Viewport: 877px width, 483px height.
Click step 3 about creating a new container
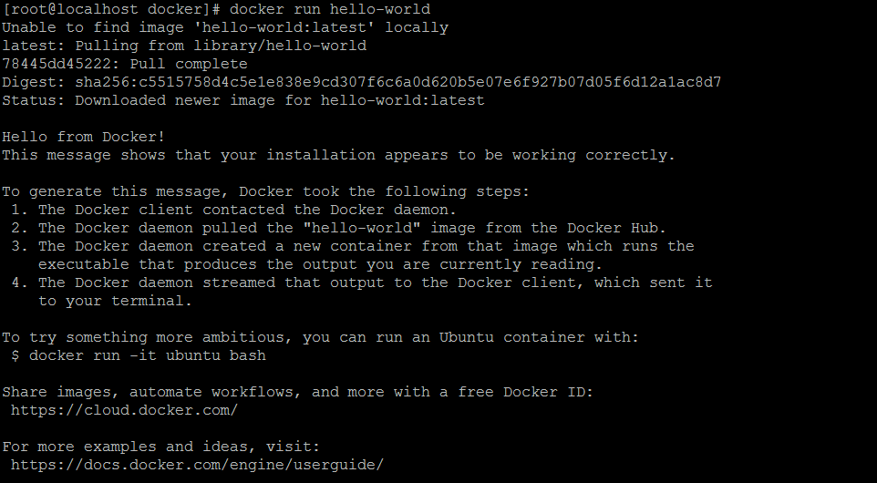click(x=353, y=255)
